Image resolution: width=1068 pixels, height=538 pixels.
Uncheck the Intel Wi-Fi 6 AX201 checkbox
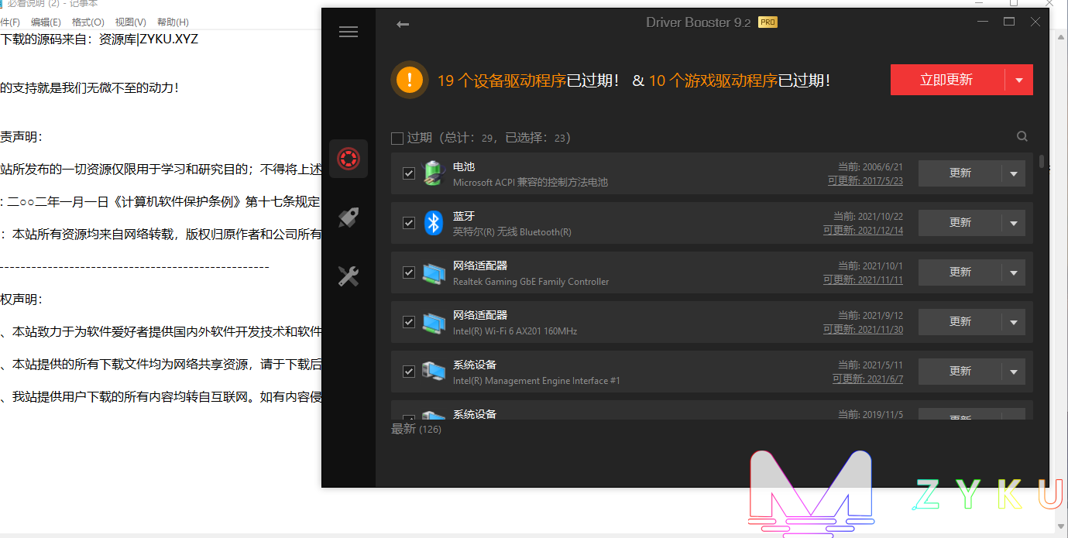click(x=409, y=322)
